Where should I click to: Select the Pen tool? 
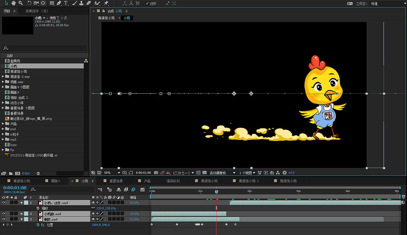point(59,3)
